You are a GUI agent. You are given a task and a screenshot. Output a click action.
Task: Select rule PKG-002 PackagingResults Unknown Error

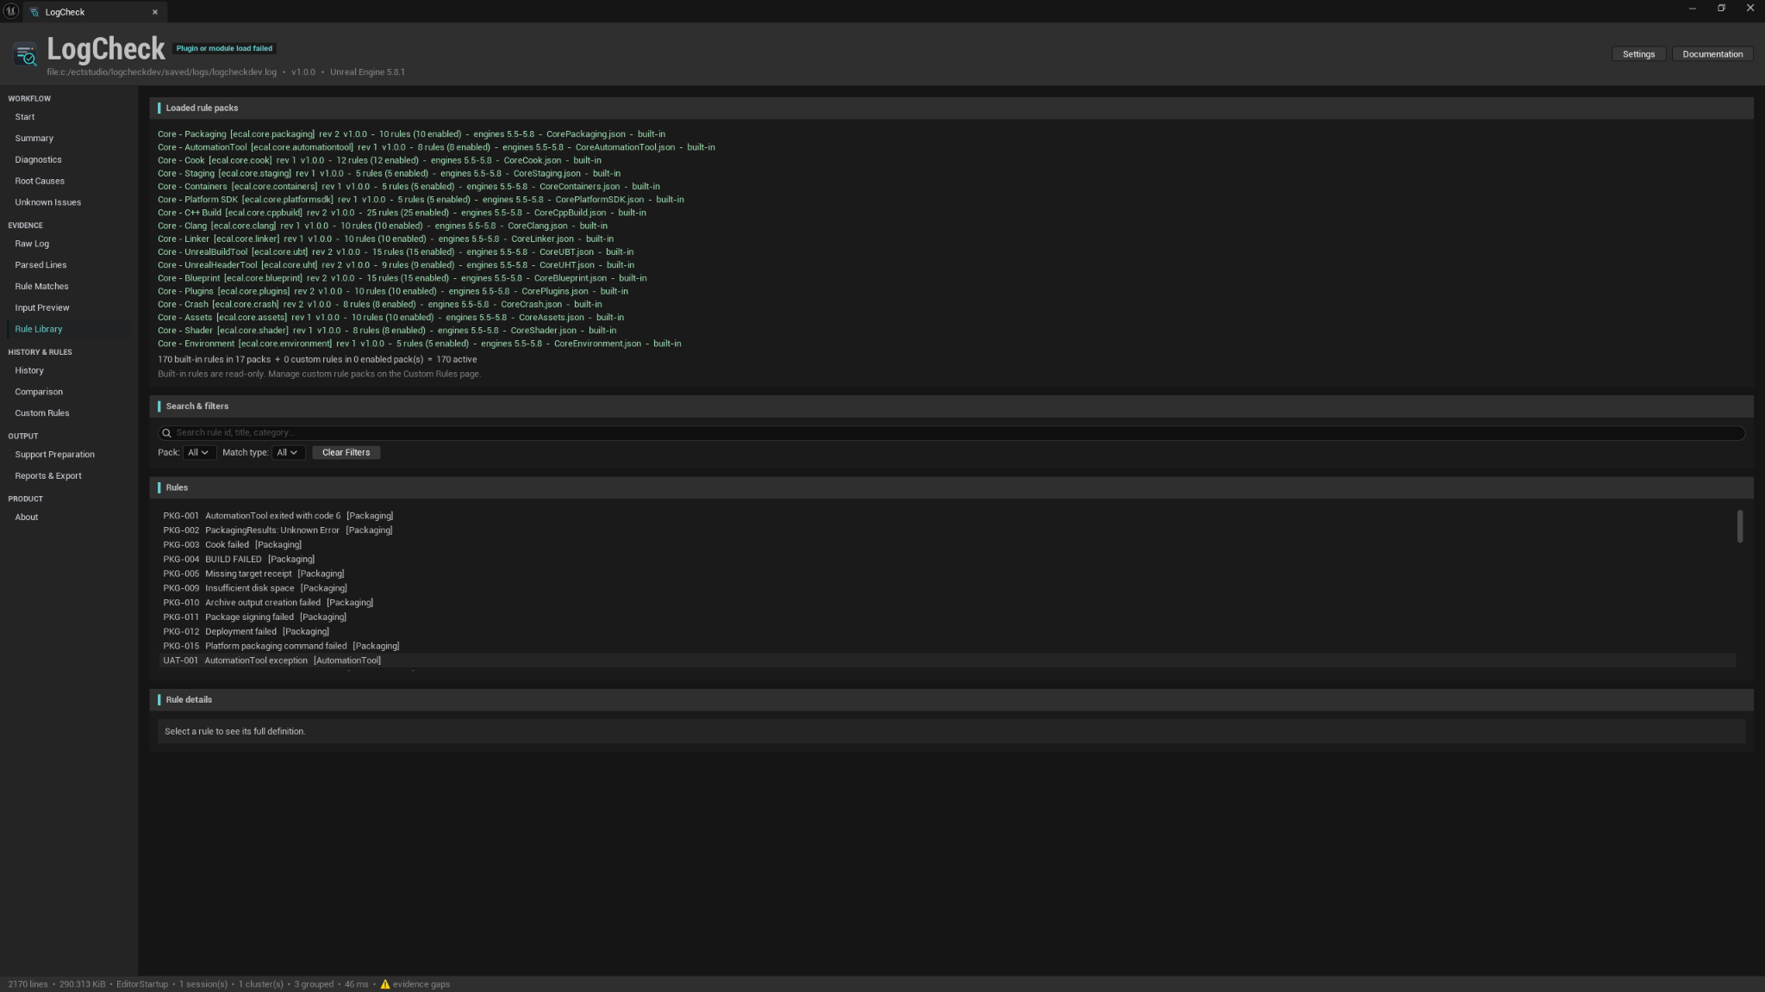click(947, 530)
